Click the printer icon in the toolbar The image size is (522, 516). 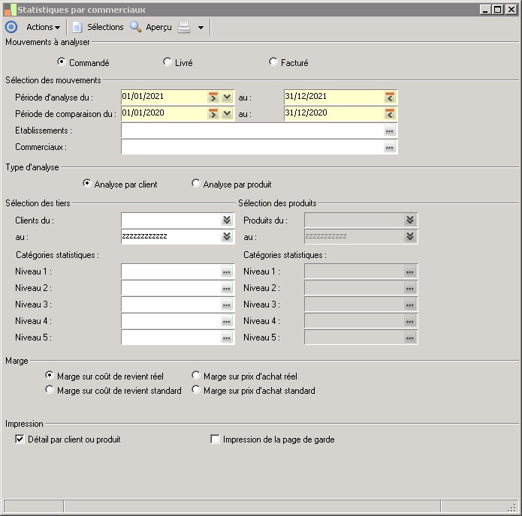[x=184, y=28]
